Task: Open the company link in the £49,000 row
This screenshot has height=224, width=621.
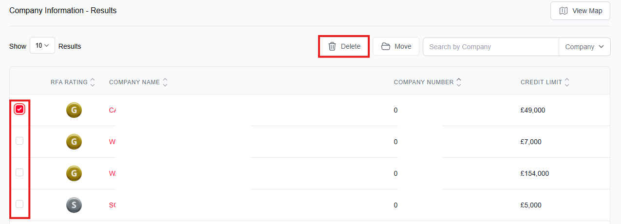Action: (113, 110)
